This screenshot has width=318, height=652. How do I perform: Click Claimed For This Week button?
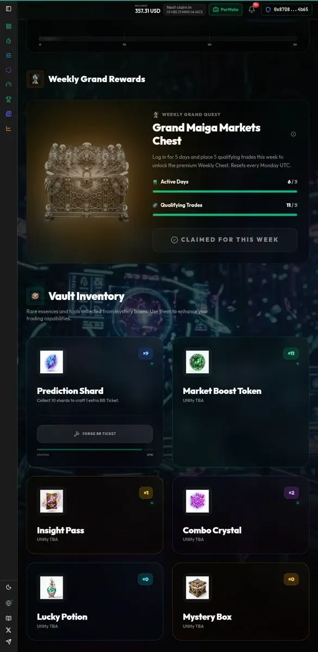point(225,240)
